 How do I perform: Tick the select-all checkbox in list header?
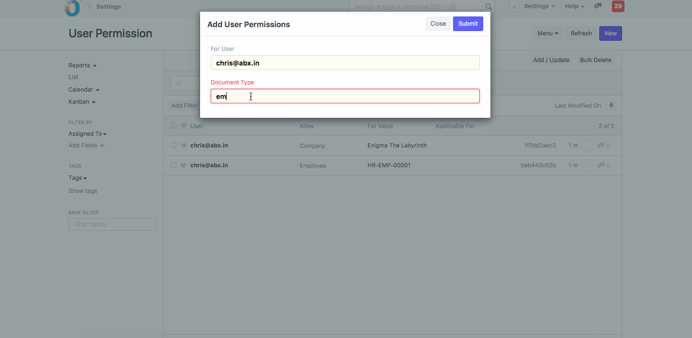174,126
